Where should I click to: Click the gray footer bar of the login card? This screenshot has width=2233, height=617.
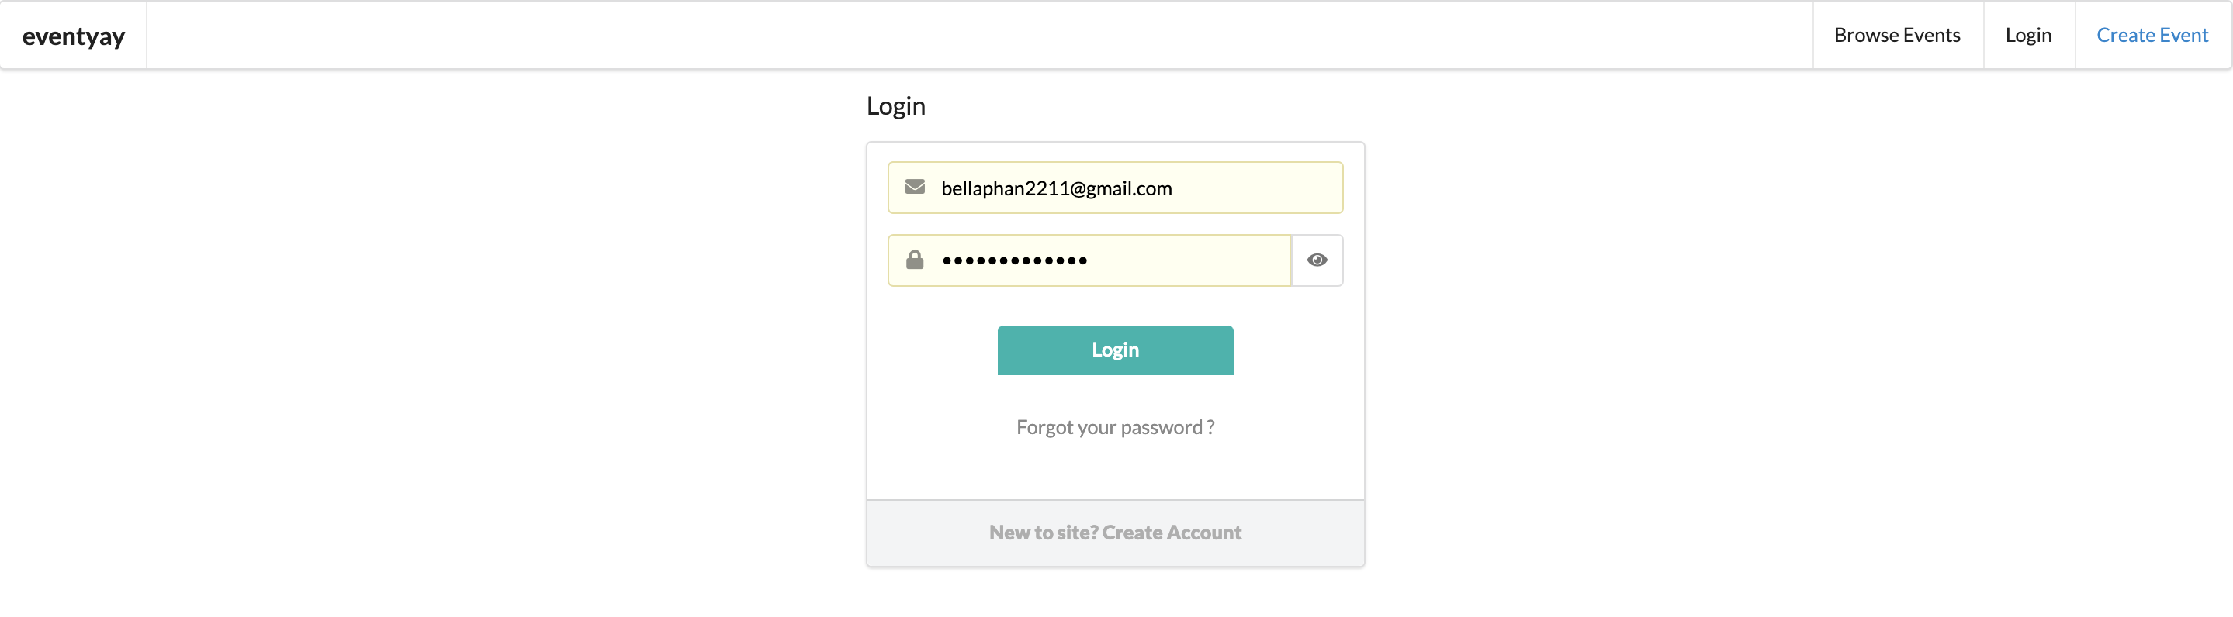click(1115, 533)
